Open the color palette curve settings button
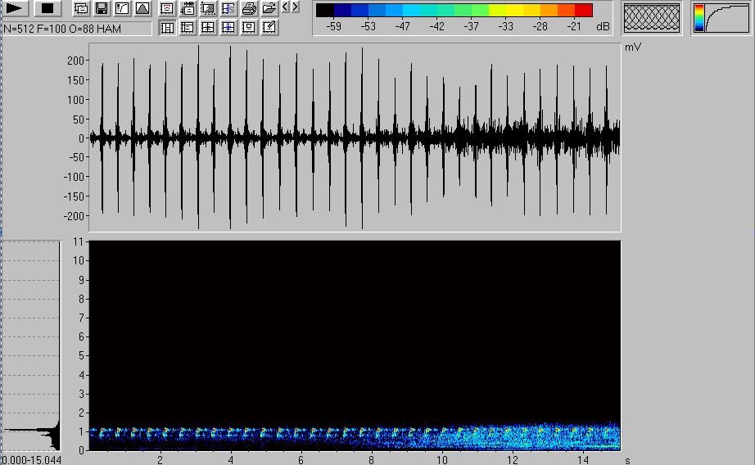Viewport: 755px width, 465px height. point(721,18)
